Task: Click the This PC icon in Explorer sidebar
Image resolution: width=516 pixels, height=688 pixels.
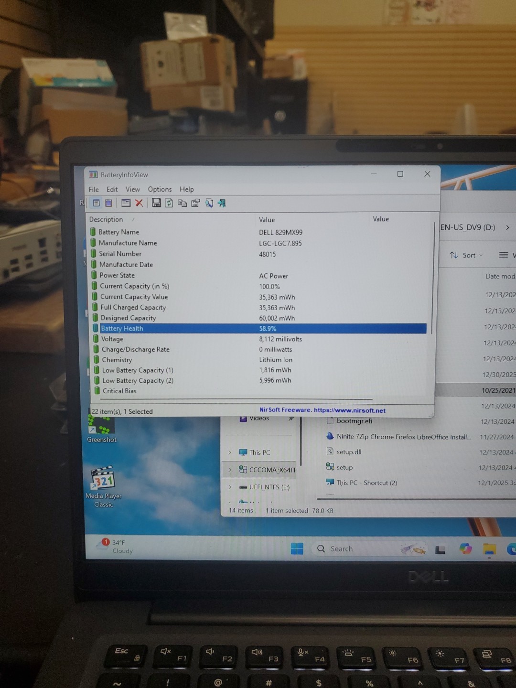Action: 243,452
